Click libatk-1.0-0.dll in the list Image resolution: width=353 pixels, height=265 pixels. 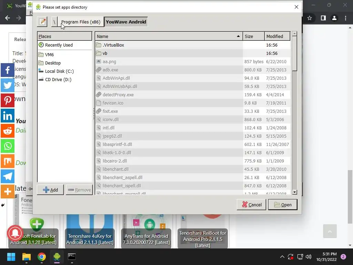pos(192,153)
